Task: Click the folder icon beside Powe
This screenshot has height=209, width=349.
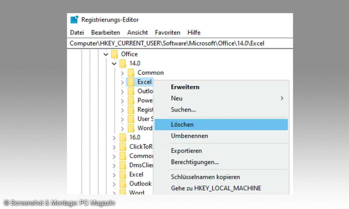Action: click(x=131, y=100)
